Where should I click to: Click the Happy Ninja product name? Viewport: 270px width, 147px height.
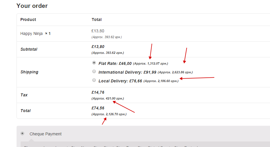point(31,33)
